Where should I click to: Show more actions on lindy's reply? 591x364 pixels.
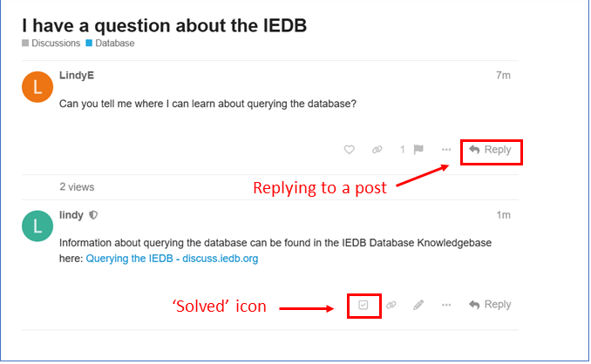click(446, 305)
